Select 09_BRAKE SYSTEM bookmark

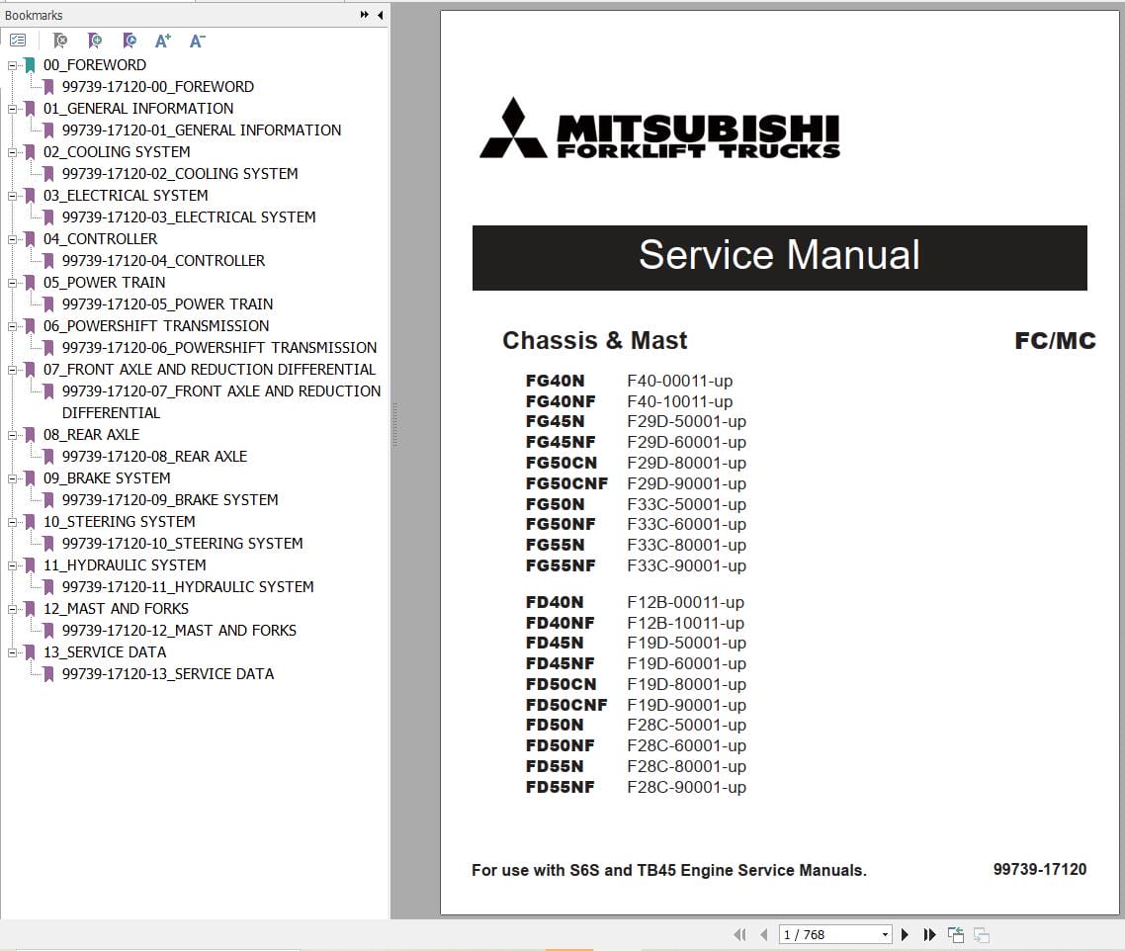[x=107, y=478]
